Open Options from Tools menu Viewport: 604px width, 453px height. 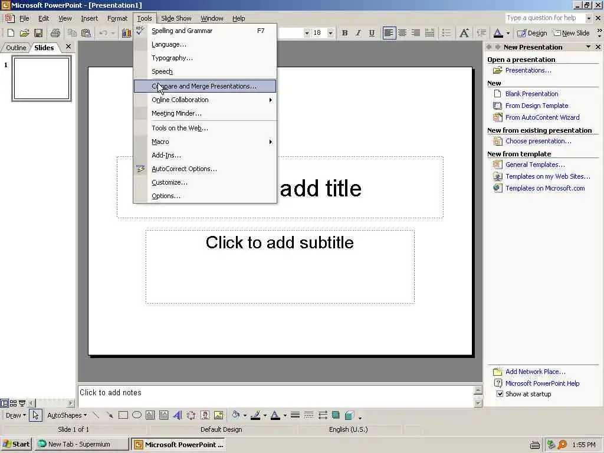pos(205,196)
